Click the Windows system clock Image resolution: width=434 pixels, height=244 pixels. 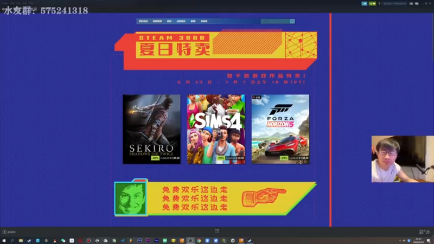point(418,241)
